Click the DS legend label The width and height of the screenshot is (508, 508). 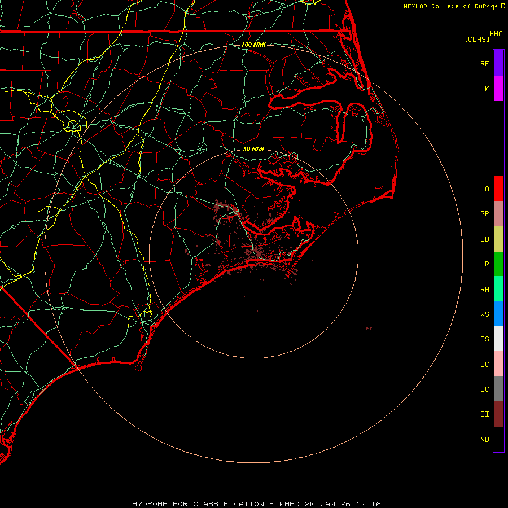pyautogui.click(x=484, y=339)
